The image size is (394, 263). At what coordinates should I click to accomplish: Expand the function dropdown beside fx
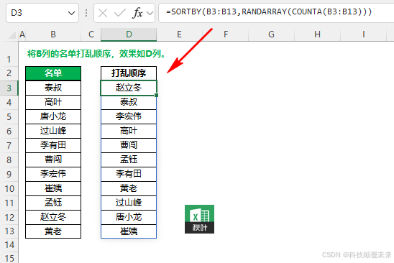150,13
